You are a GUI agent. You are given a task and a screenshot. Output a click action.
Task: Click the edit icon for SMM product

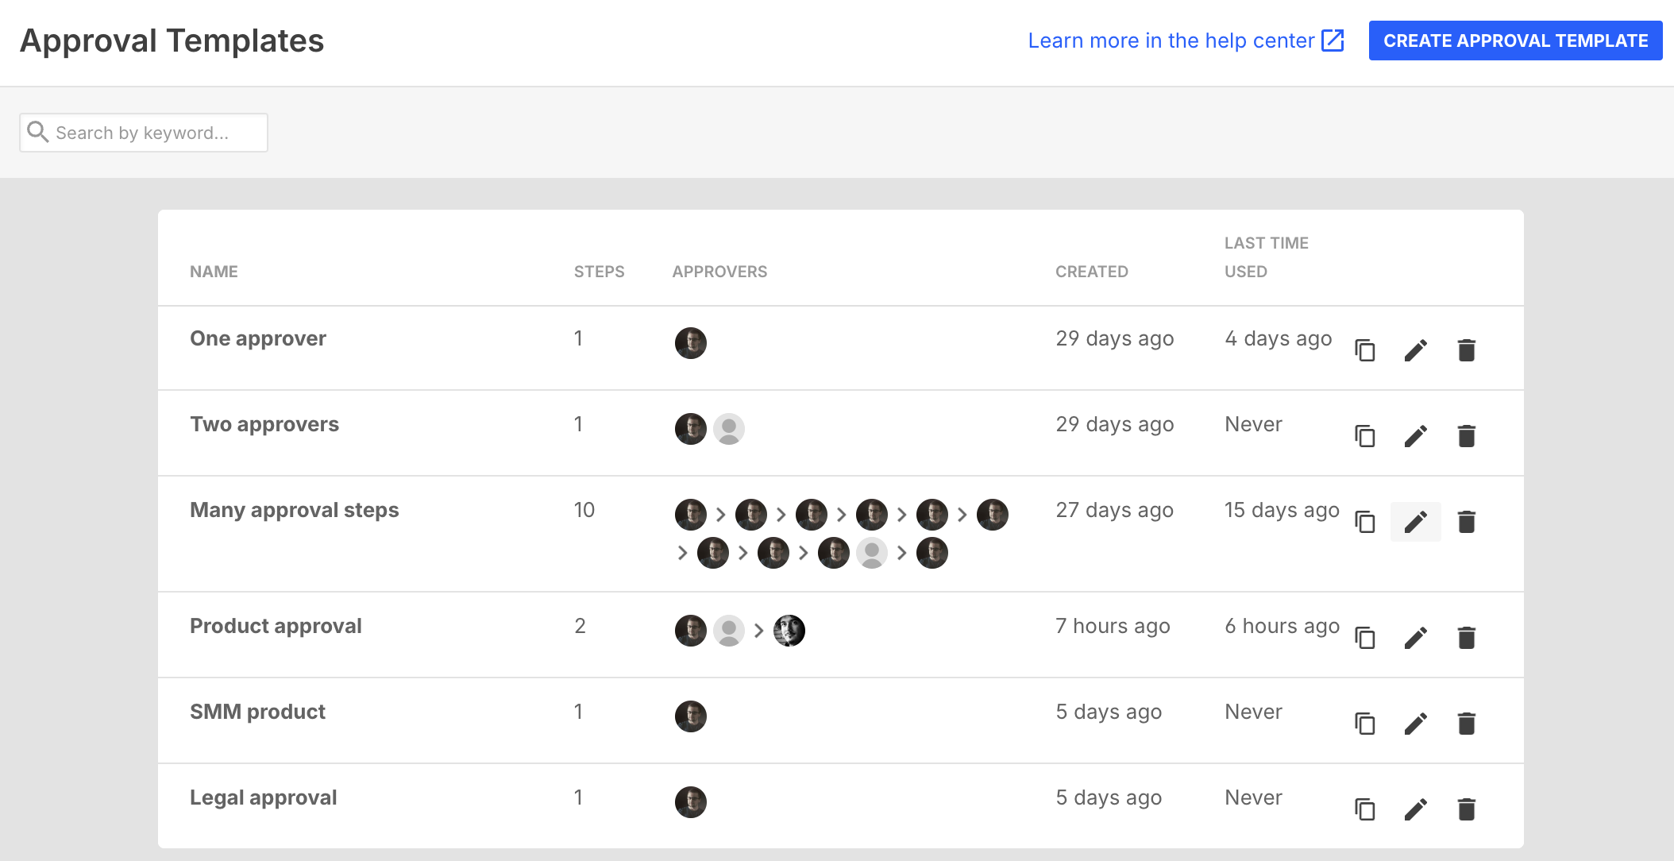pyautogui.click(x=1416, y=721)
